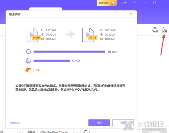This screenshot has height=133, width=169.
Task: Toggle GPU acceleration off icon
Action: coord(155,30)
